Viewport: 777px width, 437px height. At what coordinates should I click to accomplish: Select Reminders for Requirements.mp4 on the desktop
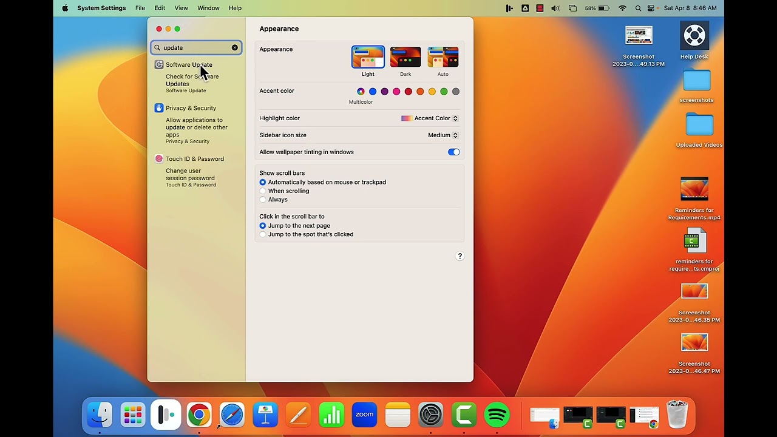694,198
